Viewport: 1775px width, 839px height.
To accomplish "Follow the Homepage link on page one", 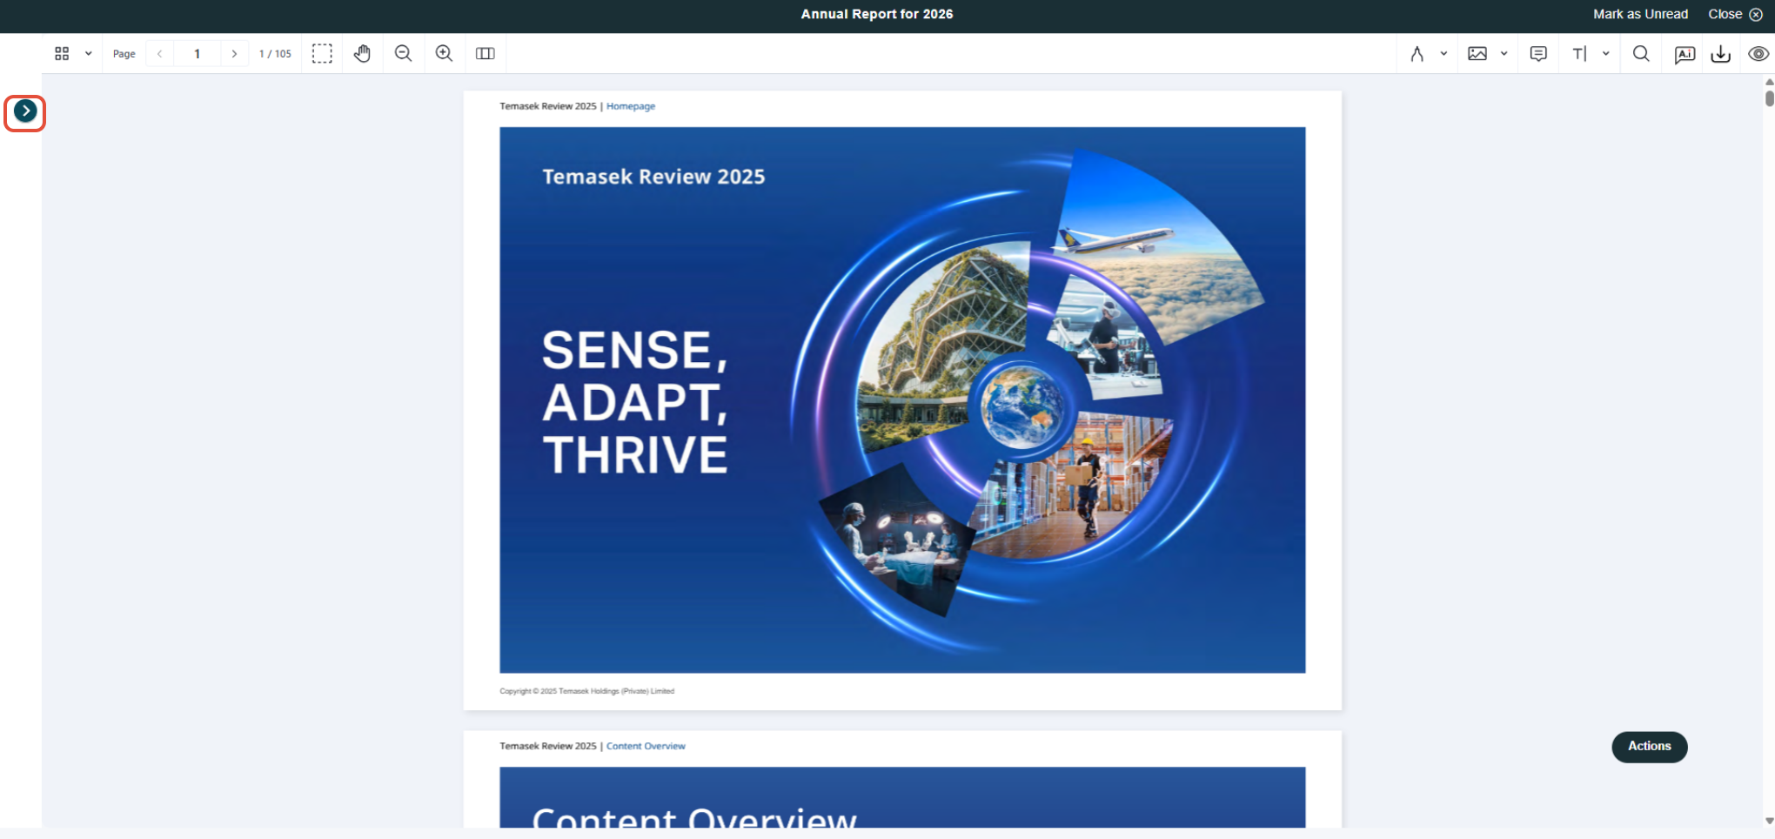I will pyautogui.click(x=631, y=106).
